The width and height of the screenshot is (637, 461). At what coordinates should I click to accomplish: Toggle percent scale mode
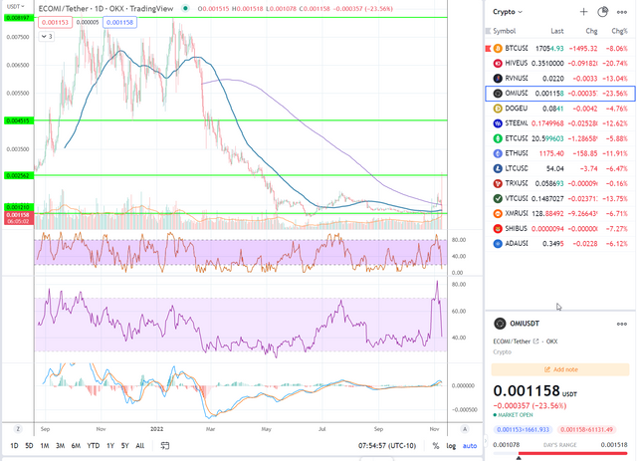pos(436,446)
